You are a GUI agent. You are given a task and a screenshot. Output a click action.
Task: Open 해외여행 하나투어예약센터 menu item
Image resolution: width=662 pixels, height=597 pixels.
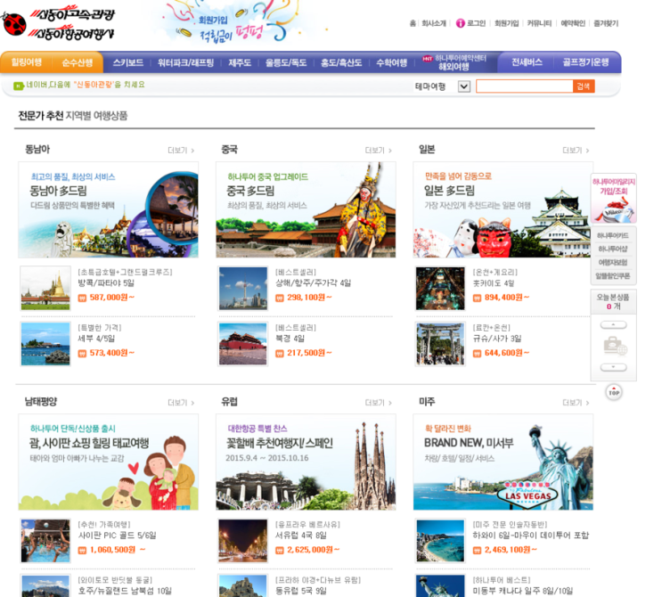(x=454, y=62)
